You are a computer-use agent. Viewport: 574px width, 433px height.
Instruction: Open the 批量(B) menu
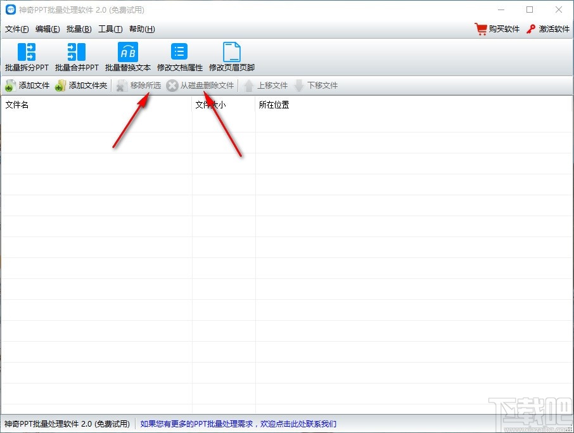tap(79, 29)
